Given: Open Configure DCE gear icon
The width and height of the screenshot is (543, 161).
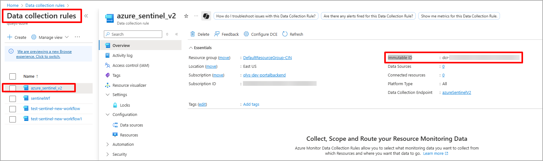Looking at the screenshot, I should click(246, 34).
